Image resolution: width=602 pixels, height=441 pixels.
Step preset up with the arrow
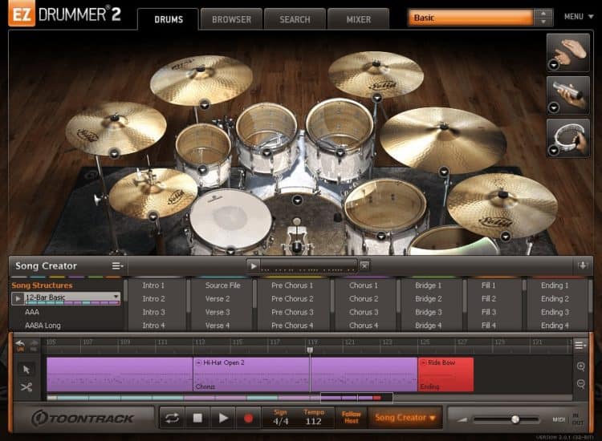pyautogui.click(x=543, y=14)
